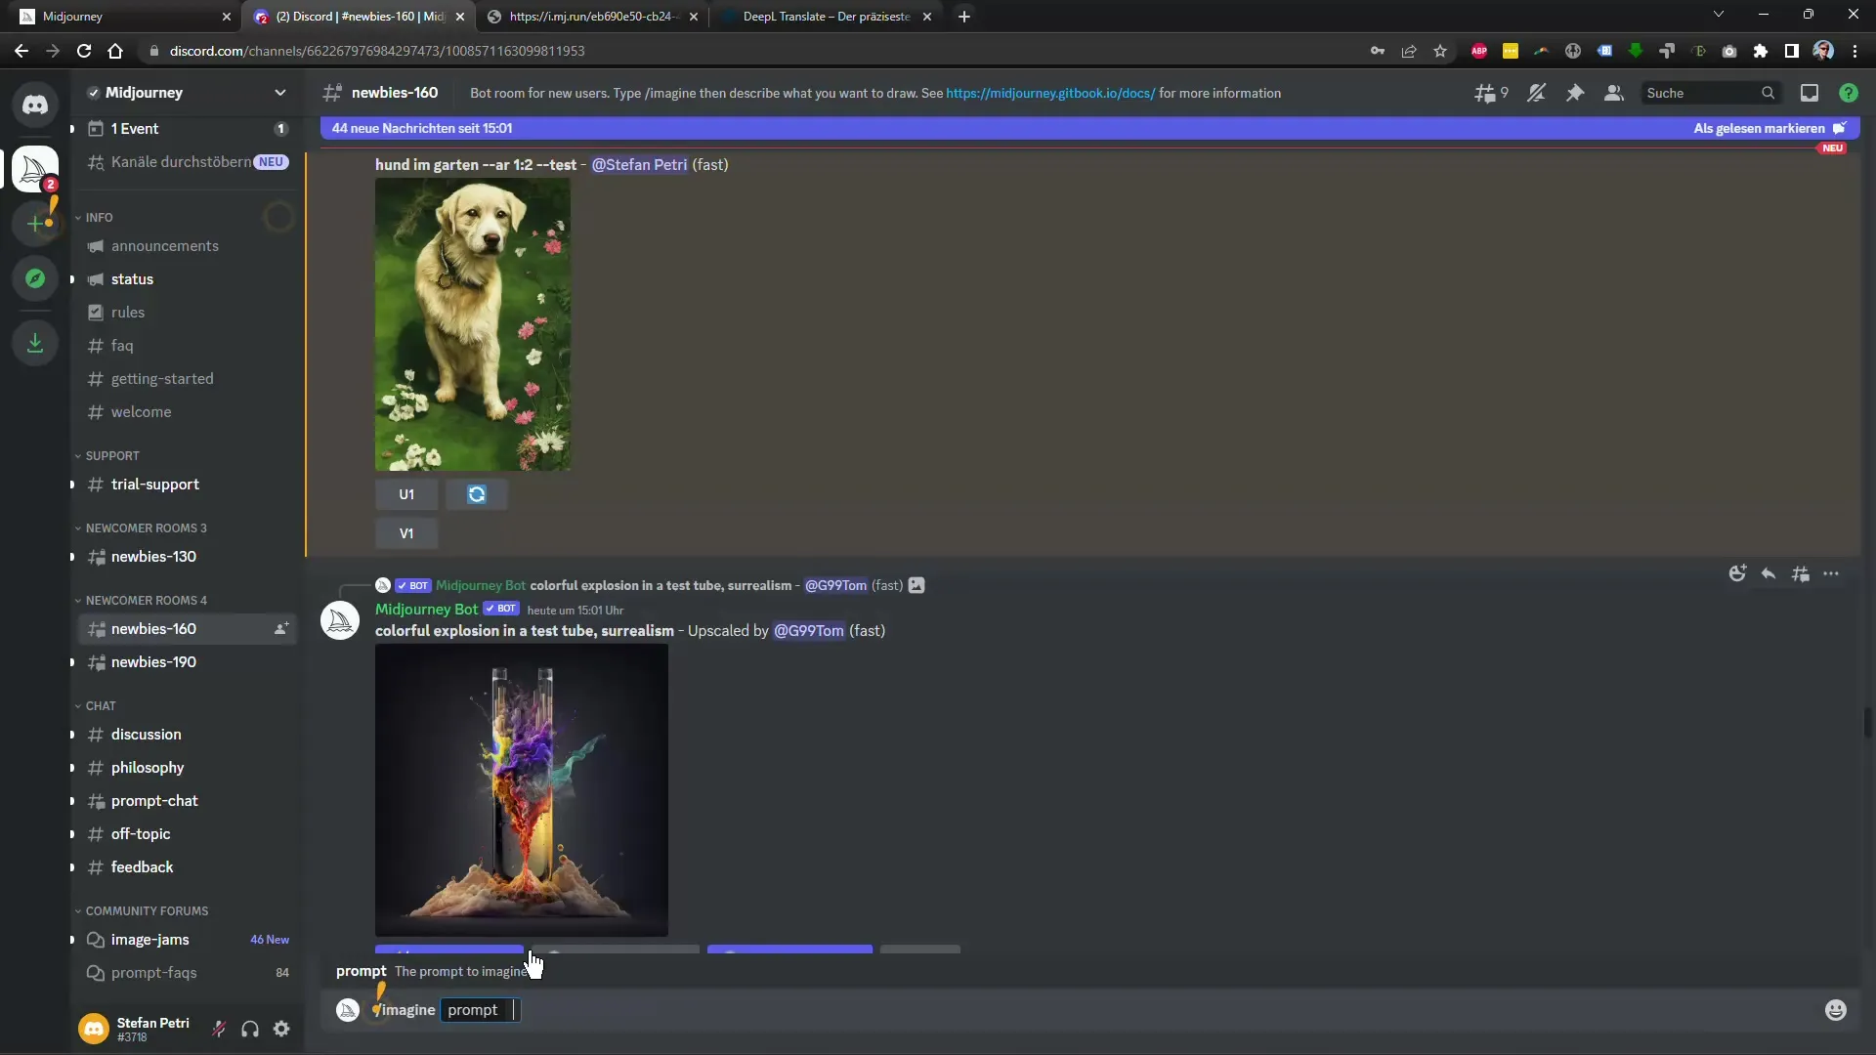Screen dimensions: 1876x1055
Task: Open the newbies-160 channel
Action: (153, 627)
